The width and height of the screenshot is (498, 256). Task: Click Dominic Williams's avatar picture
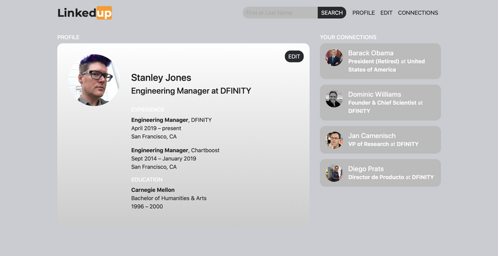pyautogui.click(x=334, y=99)
